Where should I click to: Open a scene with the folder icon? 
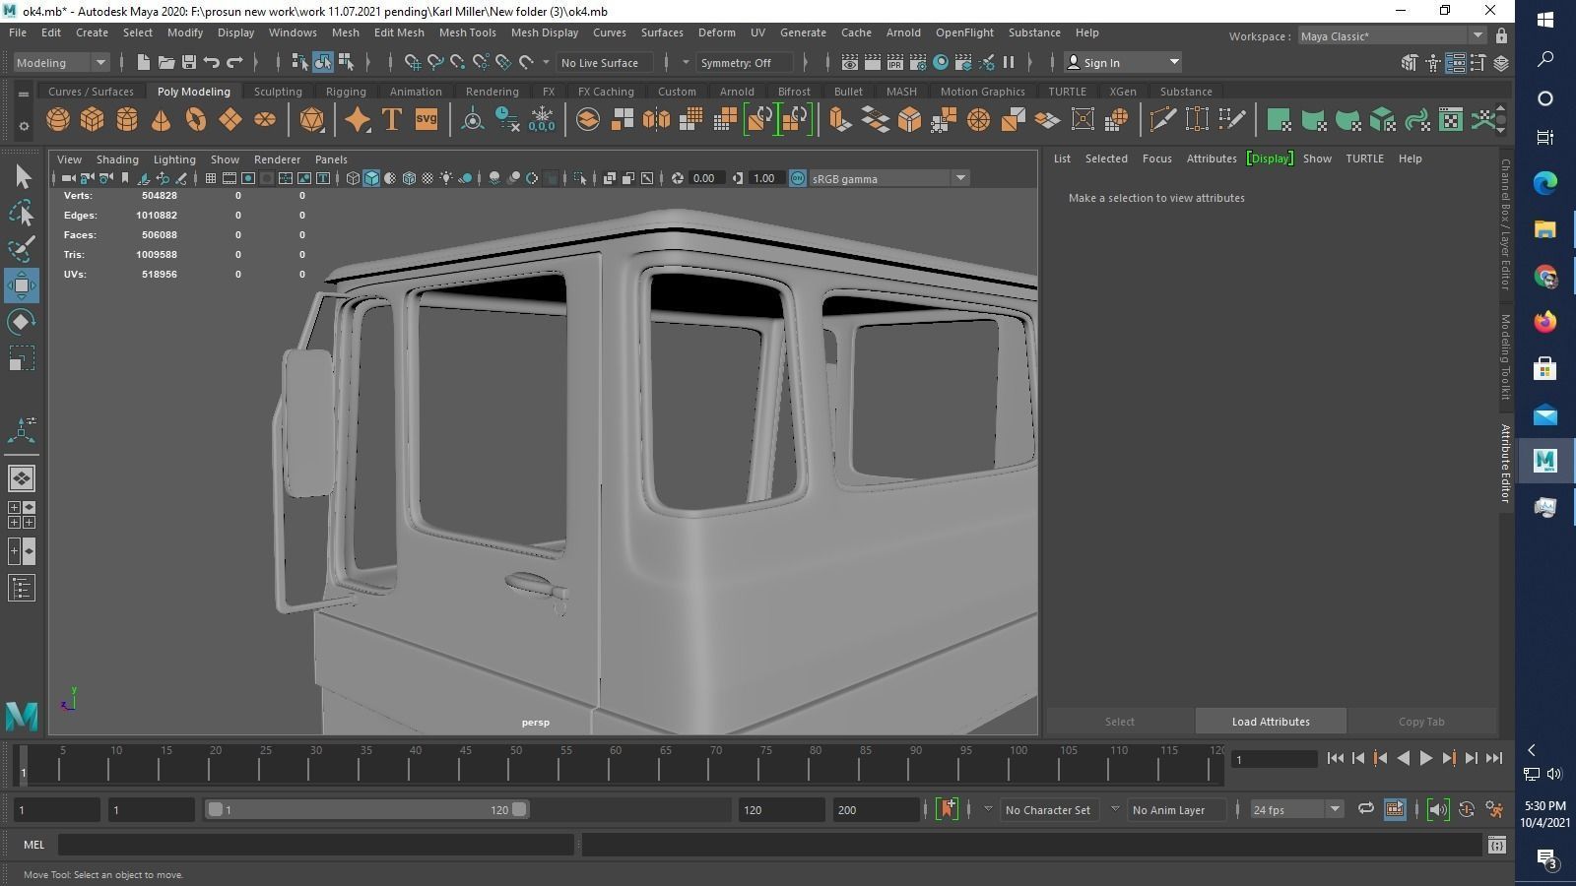166,62
